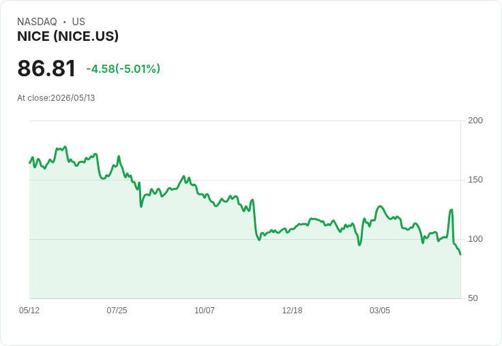The width and height of the screenshot is (502, 346).
Task: Click the 200 y-axis price label
Action: pyautogui.click(x=475, y=121)
